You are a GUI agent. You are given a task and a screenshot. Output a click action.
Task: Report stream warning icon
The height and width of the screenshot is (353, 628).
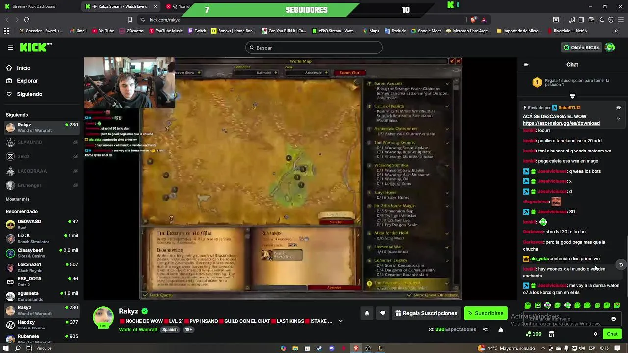[x=501, y=329]
